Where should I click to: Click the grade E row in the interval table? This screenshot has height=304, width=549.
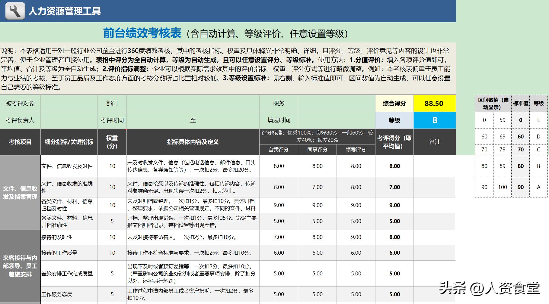coord(511,120)
